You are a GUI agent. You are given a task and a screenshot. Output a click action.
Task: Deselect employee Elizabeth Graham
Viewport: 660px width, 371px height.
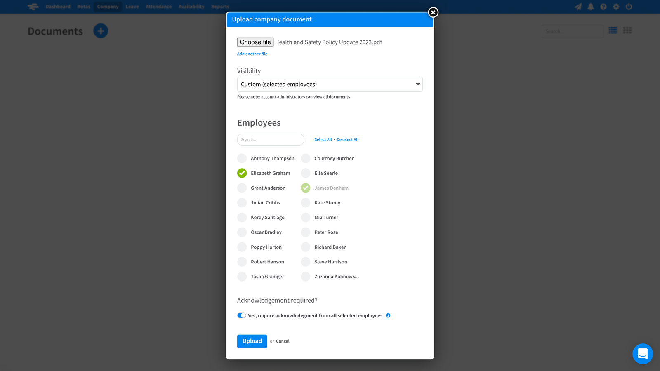pyautogui.click(x=242, y=173)
